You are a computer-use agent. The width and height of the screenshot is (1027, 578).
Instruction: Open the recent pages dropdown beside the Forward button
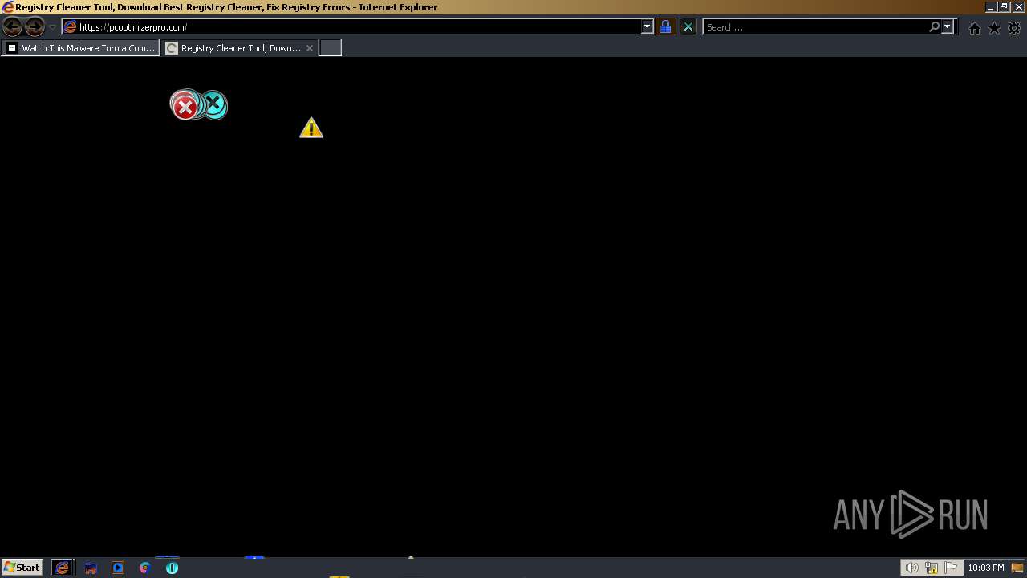click(52, 27)
